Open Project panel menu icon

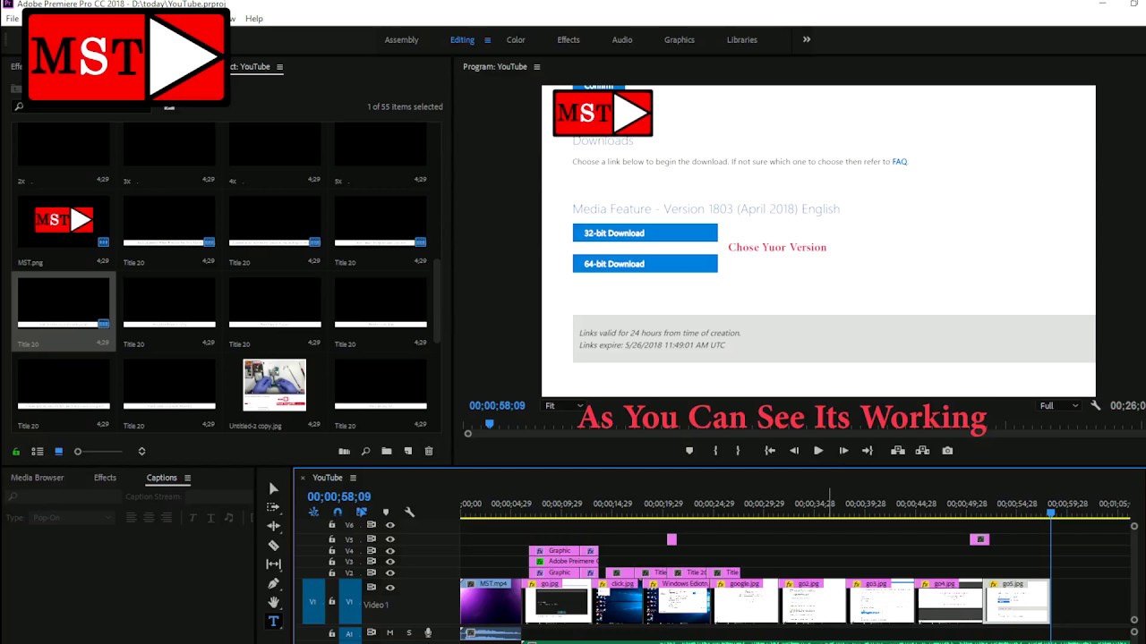click(279, 67)
